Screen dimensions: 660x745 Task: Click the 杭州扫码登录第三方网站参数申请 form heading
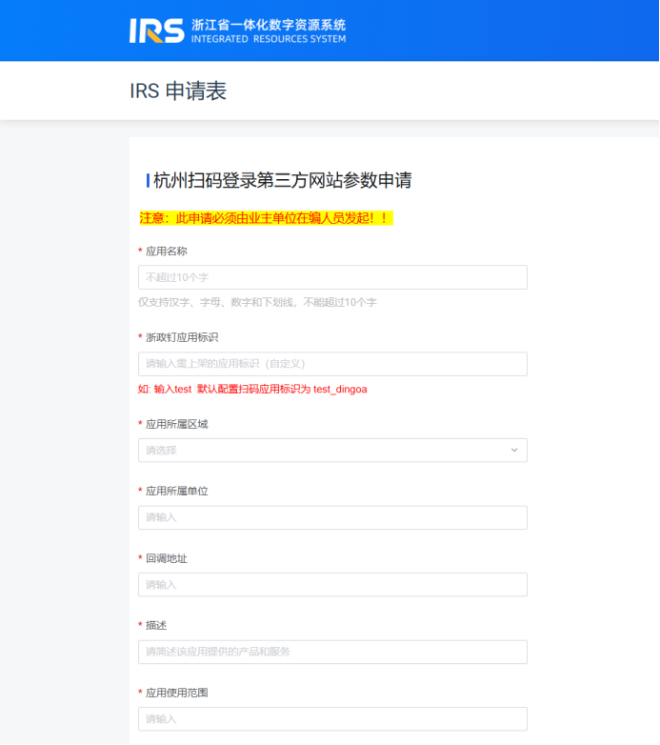282,181
